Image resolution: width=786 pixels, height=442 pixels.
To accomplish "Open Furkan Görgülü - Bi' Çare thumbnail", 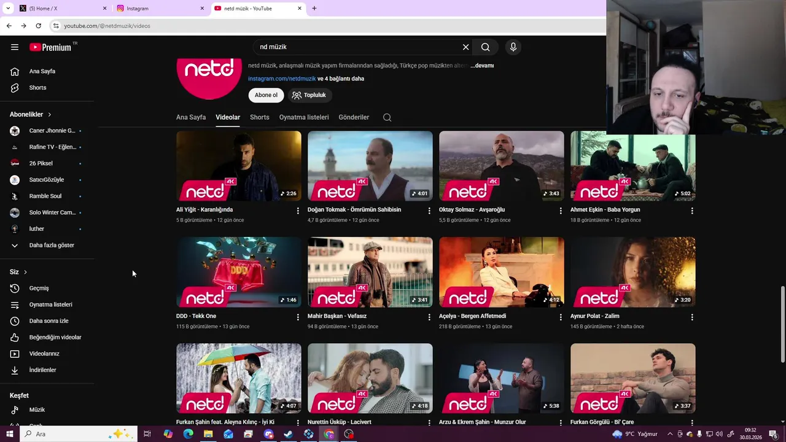I will 633,378.
